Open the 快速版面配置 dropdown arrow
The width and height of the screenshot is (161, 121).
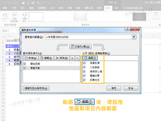pos(19,21)
